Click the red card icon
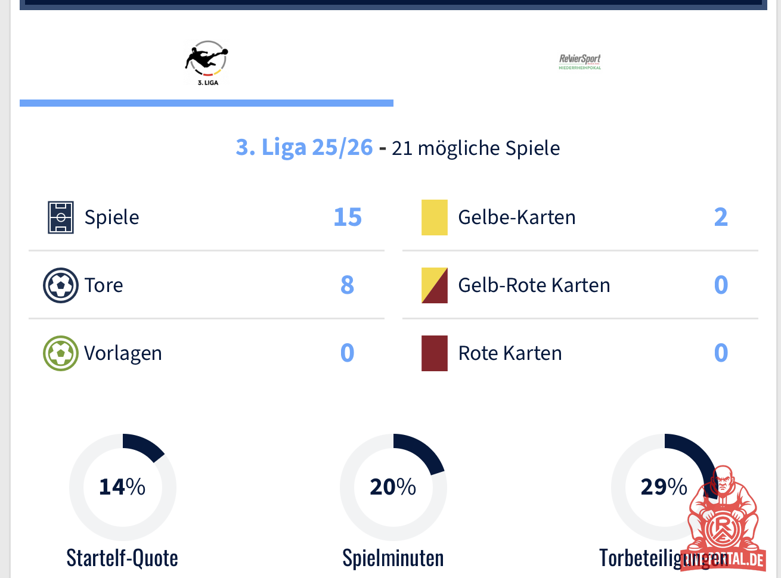The image size is (781, 578). (434, 353)
